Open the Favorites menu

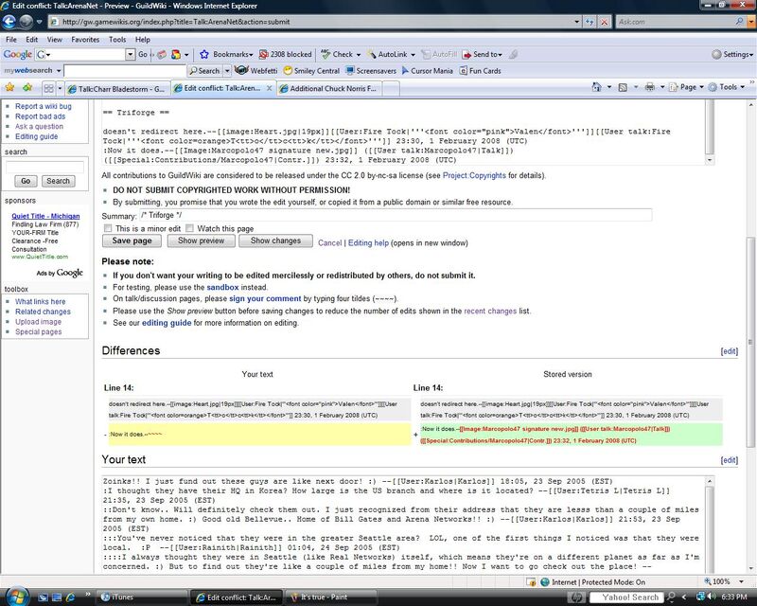coord(85,40)
